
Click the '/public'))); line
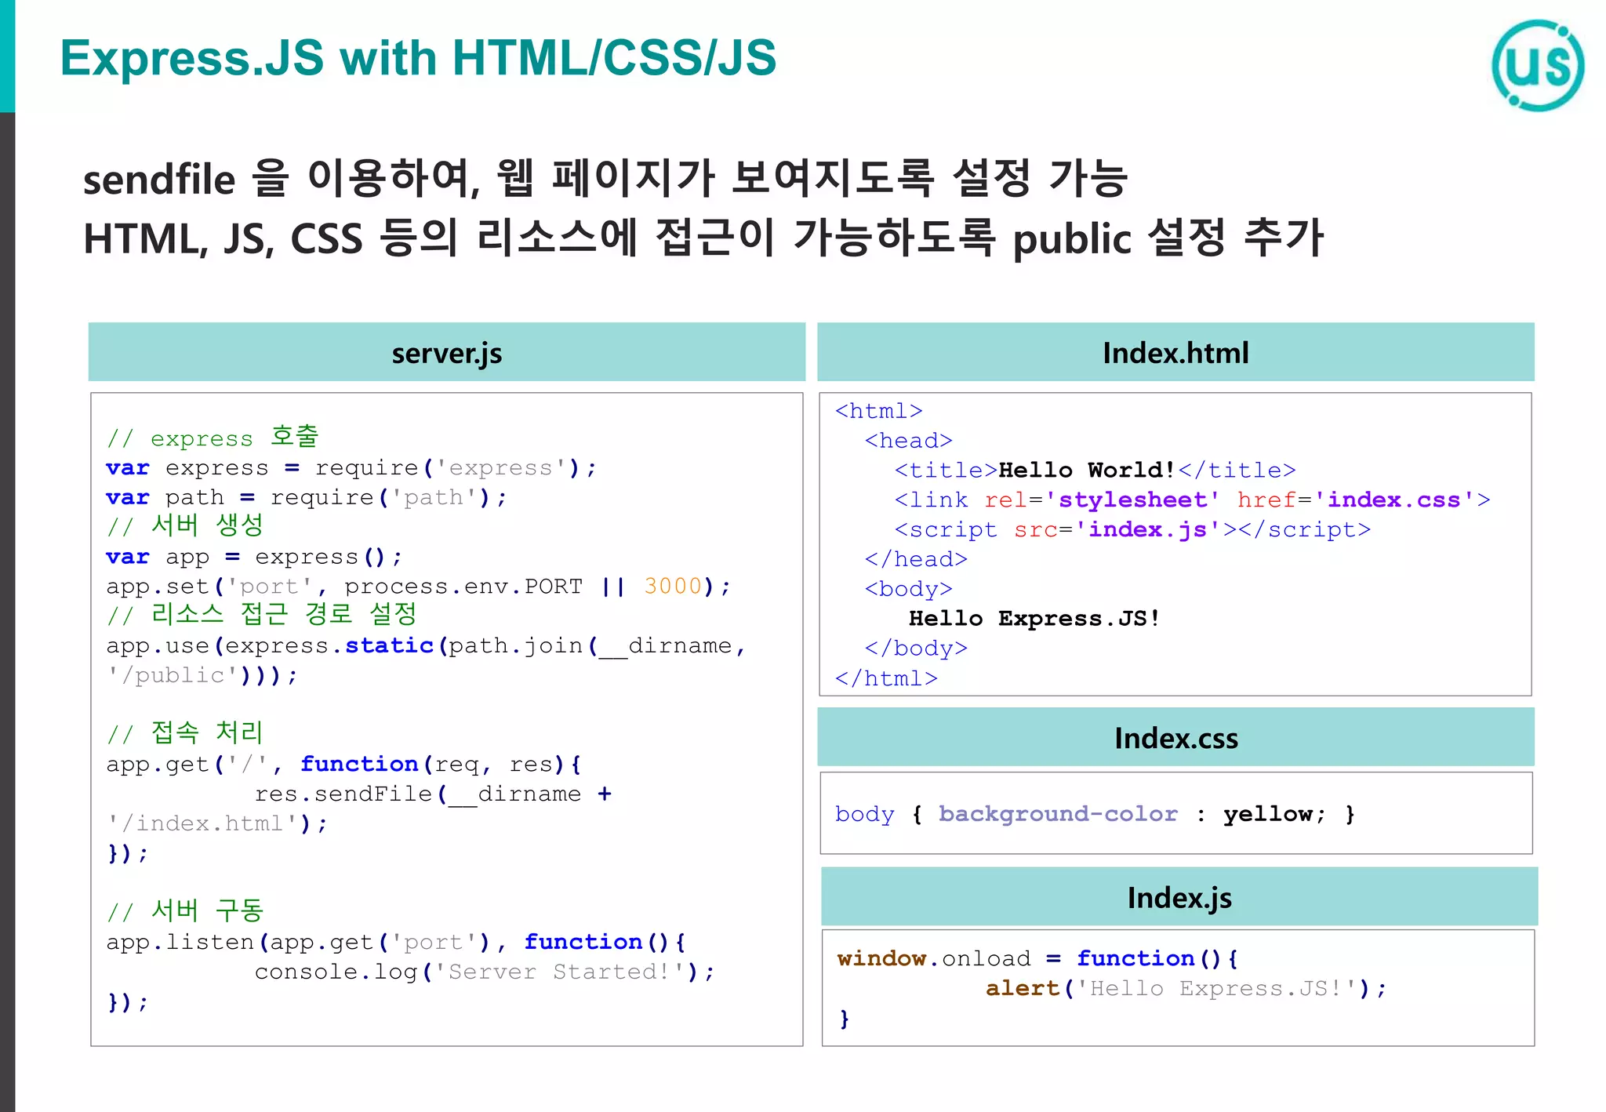pyautogui.click(x=202, y=675)
